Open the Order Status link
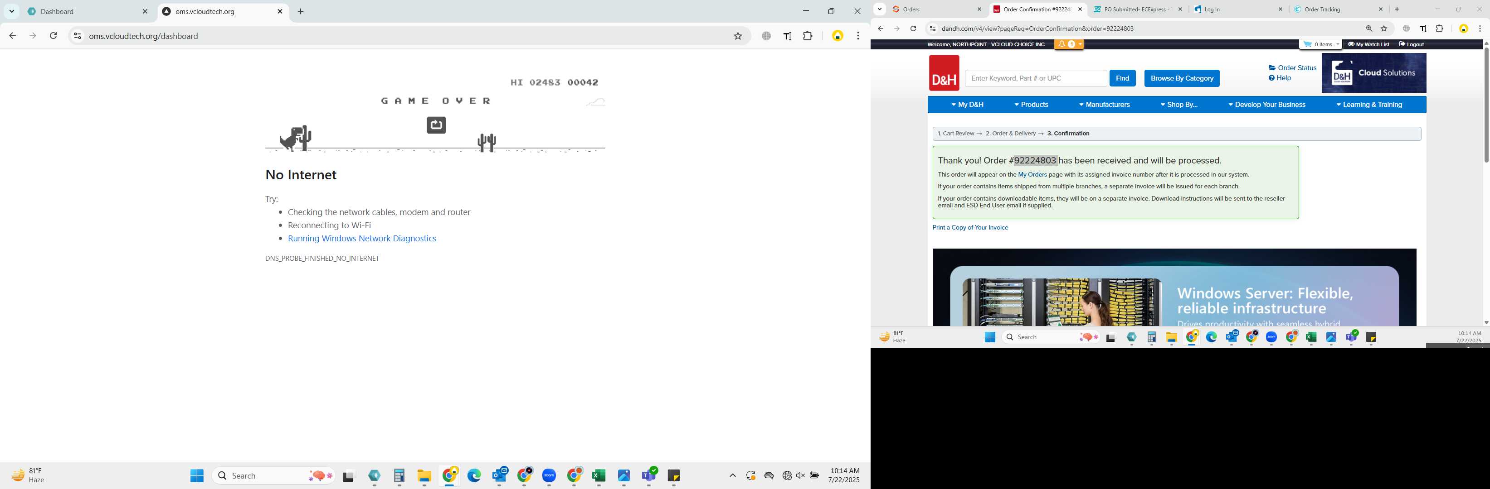The width and height of the screenshot is (1490, 489). coord(1292,67)
